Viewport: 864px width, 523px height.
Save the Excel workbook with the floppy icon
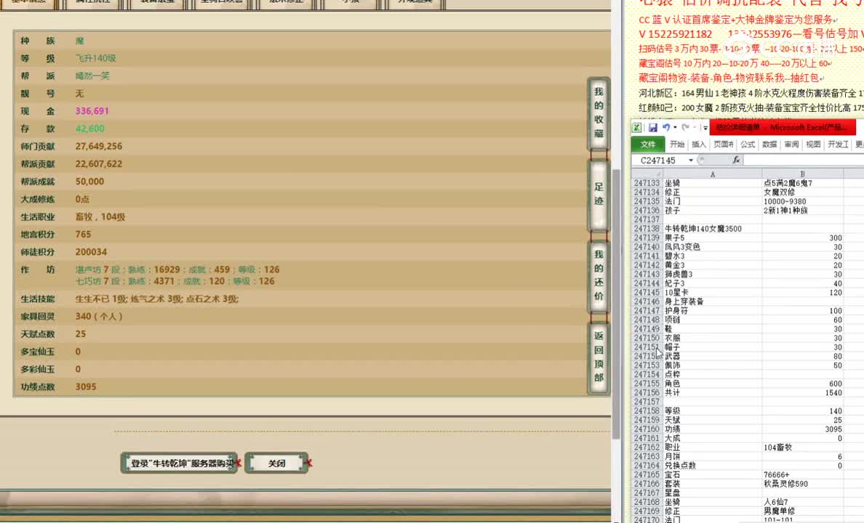click(x=653, y=128)
